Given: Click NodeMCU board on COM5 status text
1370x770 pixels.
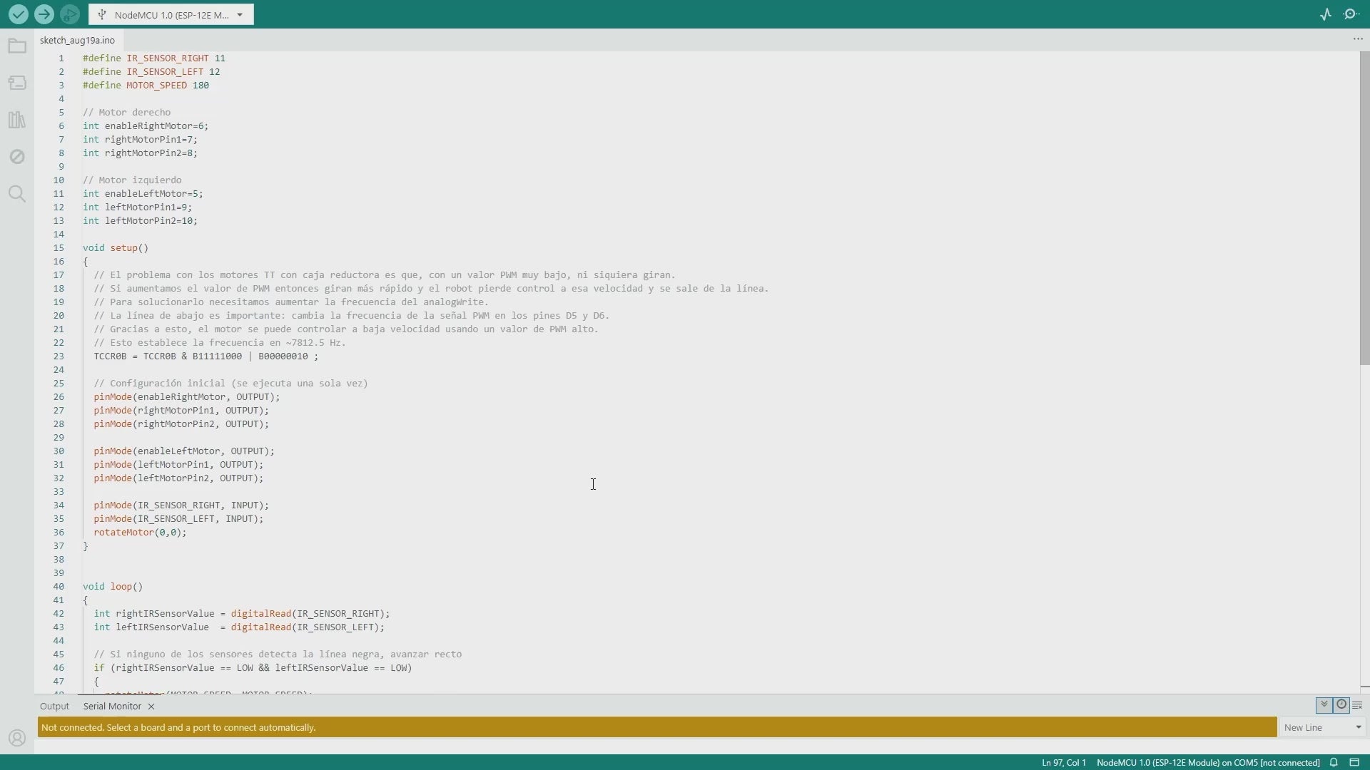Looking at the screenshot, I should pyautogui.click(x=1208, y=762).
